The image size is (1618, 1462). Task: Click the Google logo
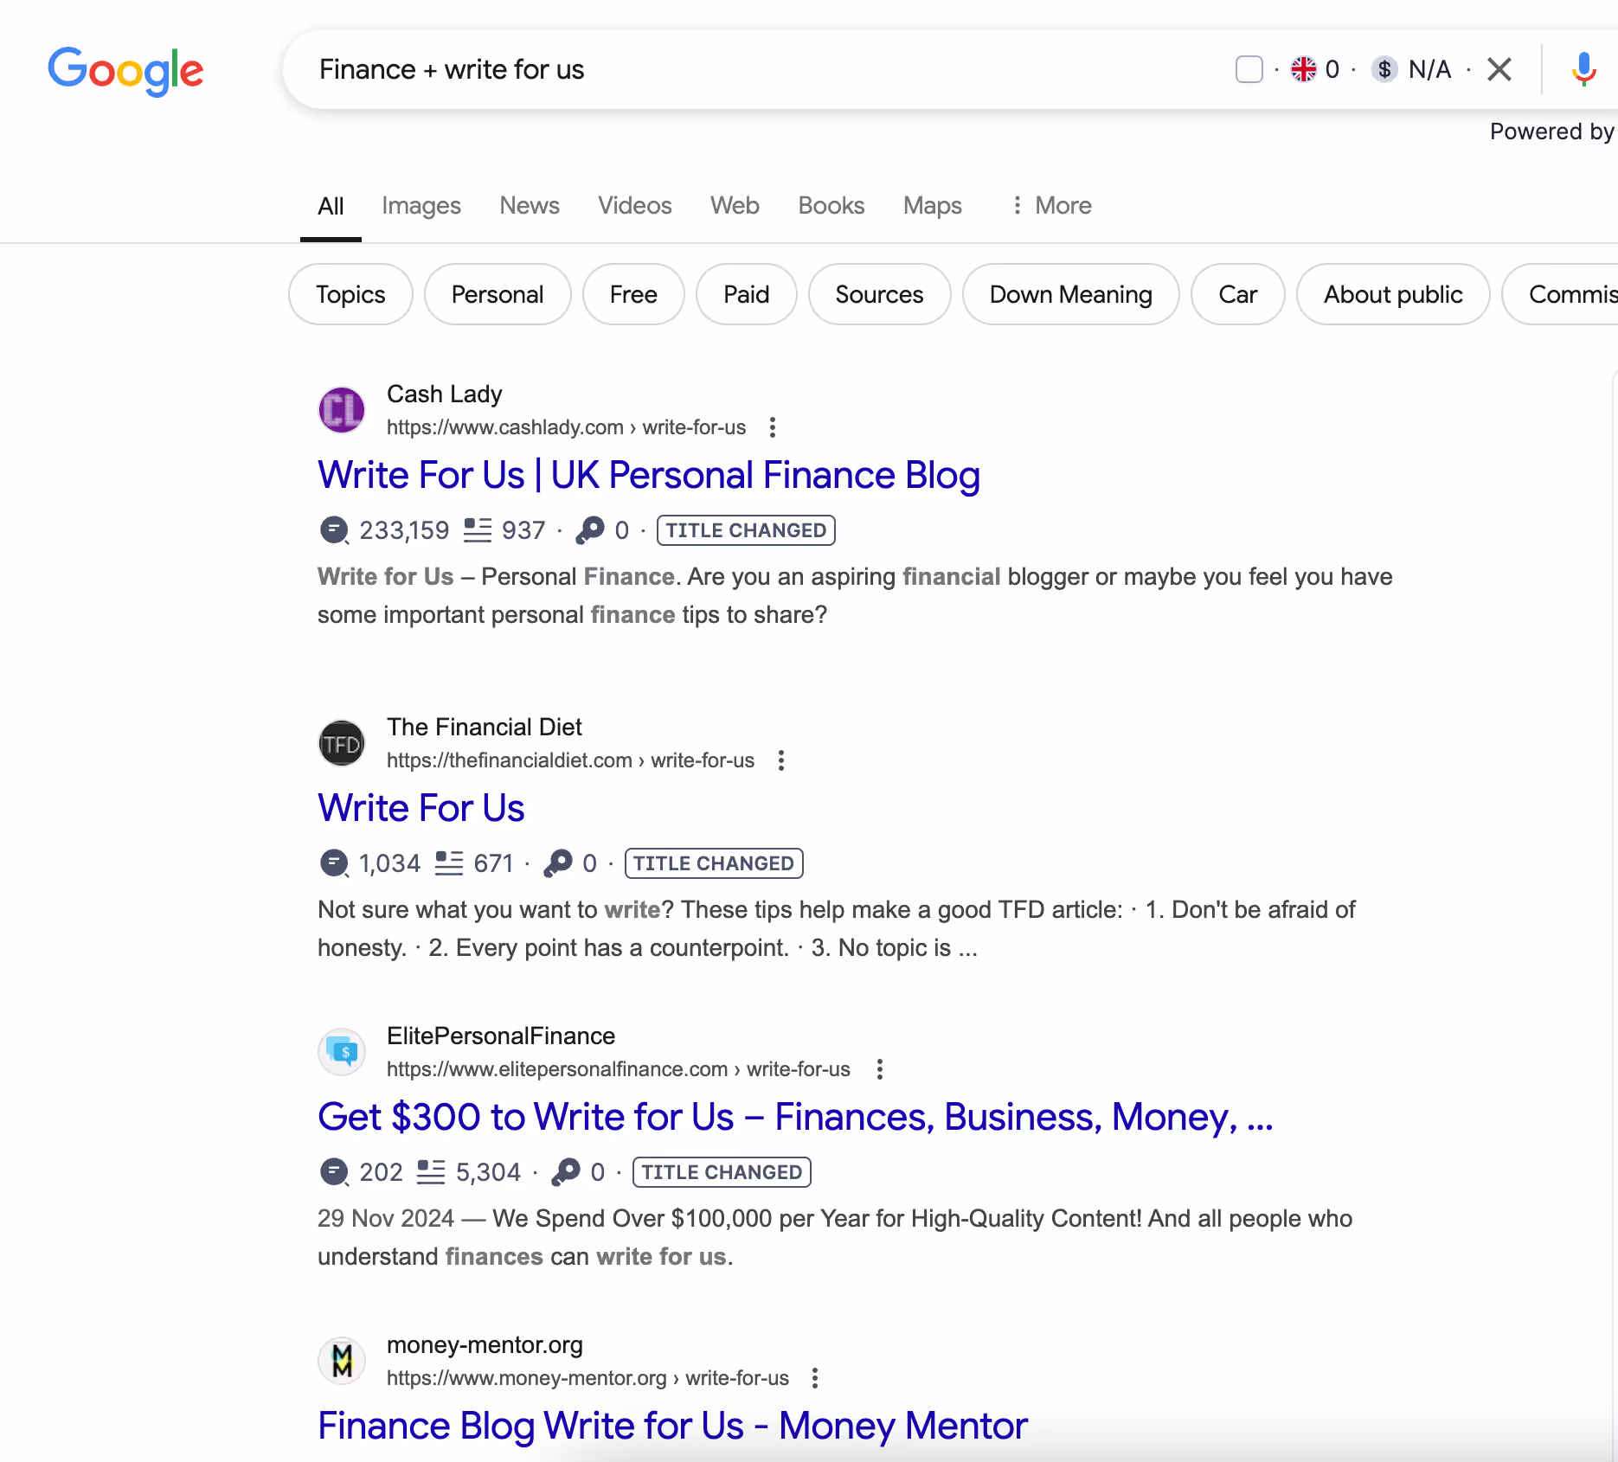(x=125, y=70)
